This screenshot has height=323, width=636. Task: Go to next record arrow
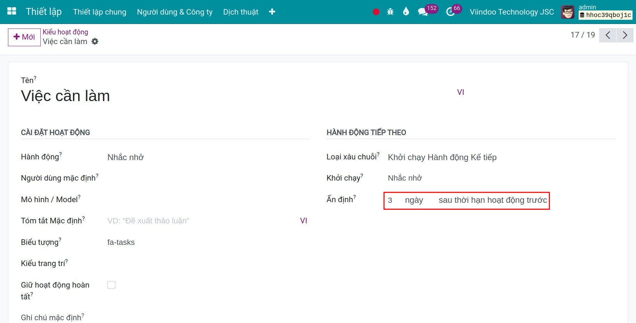coord(625,35)
